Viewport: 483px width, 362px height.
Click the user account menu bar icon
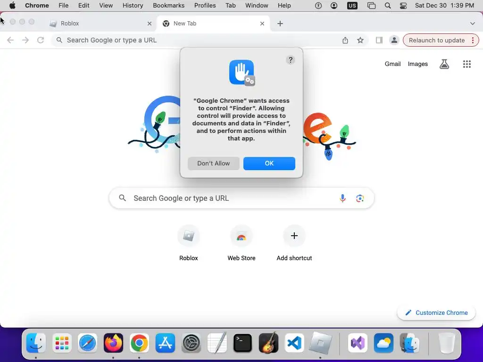click(333, 6)
